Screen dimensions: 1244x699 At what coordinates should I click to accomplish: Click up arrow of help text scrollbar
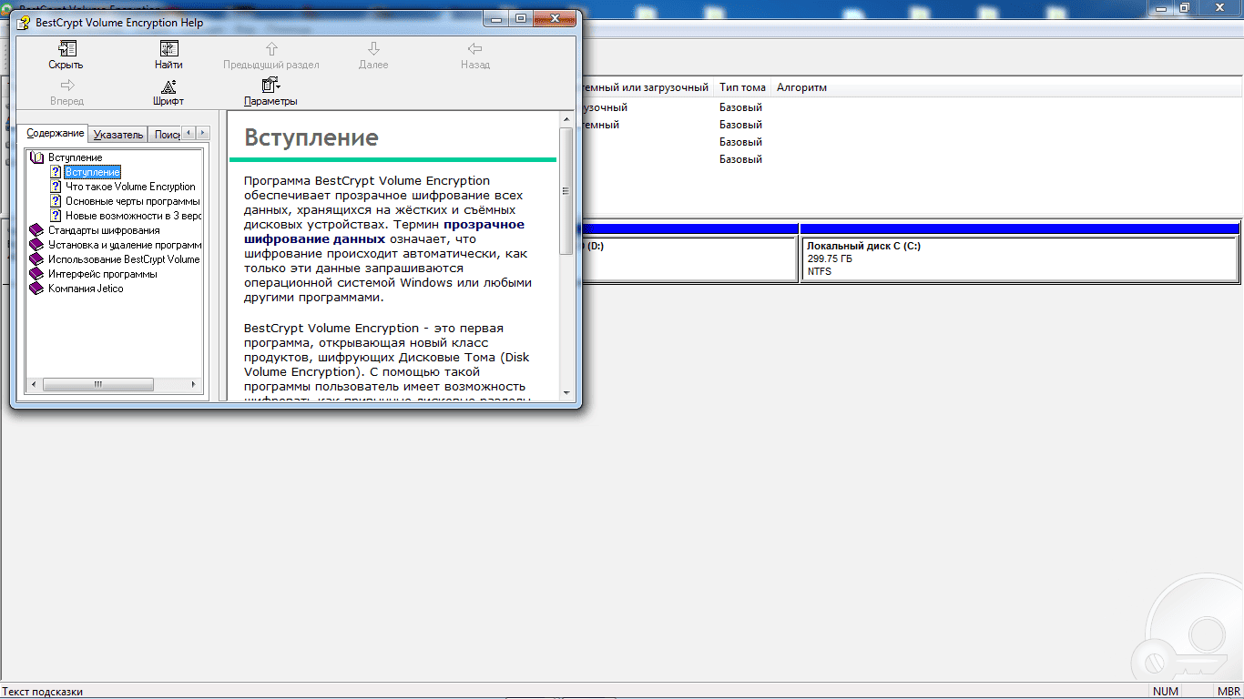point(566,120)
